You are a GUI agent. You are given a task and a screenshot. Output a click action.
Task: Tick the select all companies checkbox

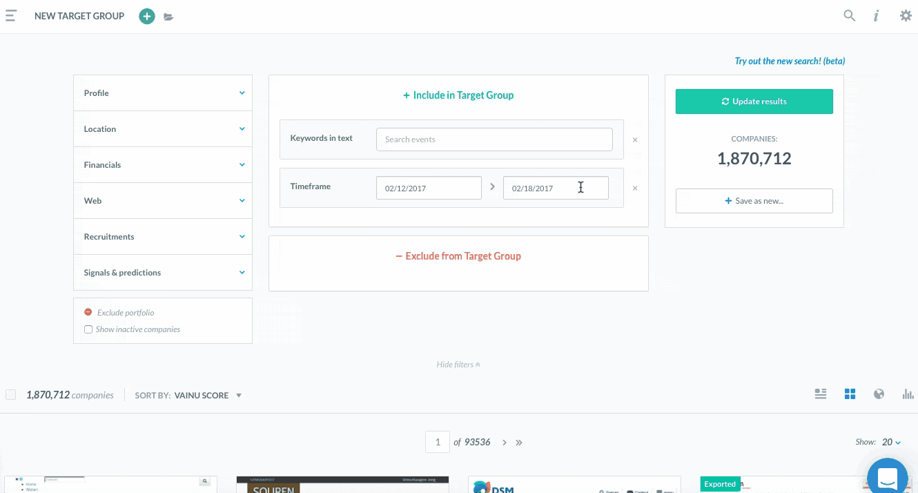11,395
